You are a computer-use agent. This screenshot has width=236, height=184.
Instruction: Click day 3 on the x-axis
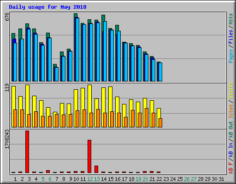(x=29, y=179)
